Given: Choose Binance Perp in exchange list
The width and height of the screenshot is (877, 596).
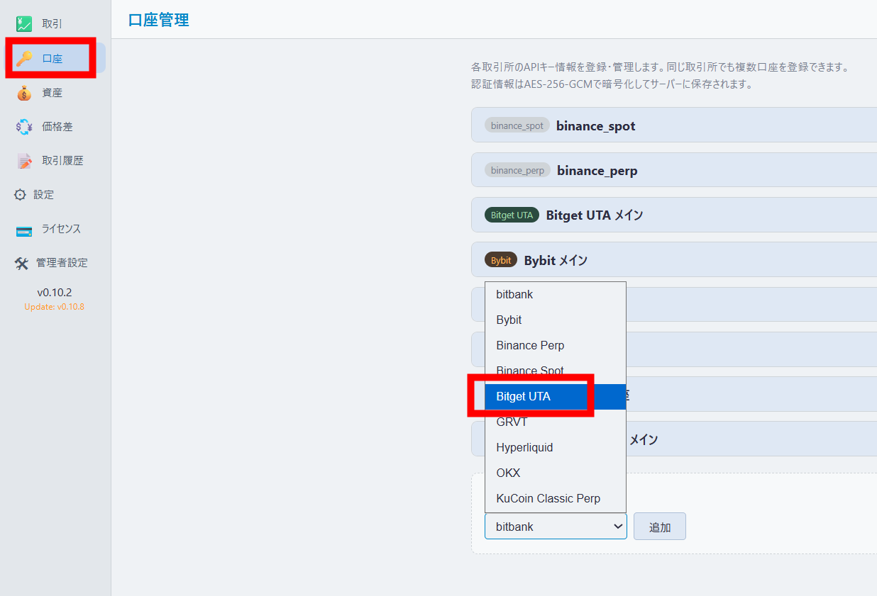Looking at the screenshot, I should 530,346.
